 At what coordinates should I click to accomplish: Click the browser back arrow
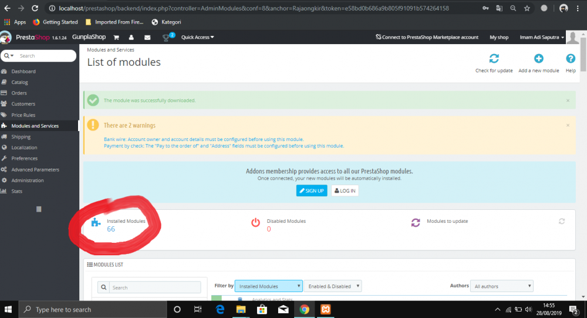coord(7,8)
